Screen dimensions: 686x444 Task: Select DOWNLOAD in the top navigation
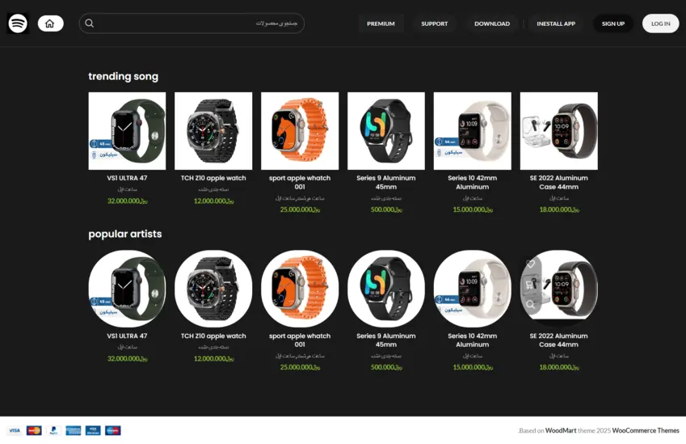click(x=491, y=23)
